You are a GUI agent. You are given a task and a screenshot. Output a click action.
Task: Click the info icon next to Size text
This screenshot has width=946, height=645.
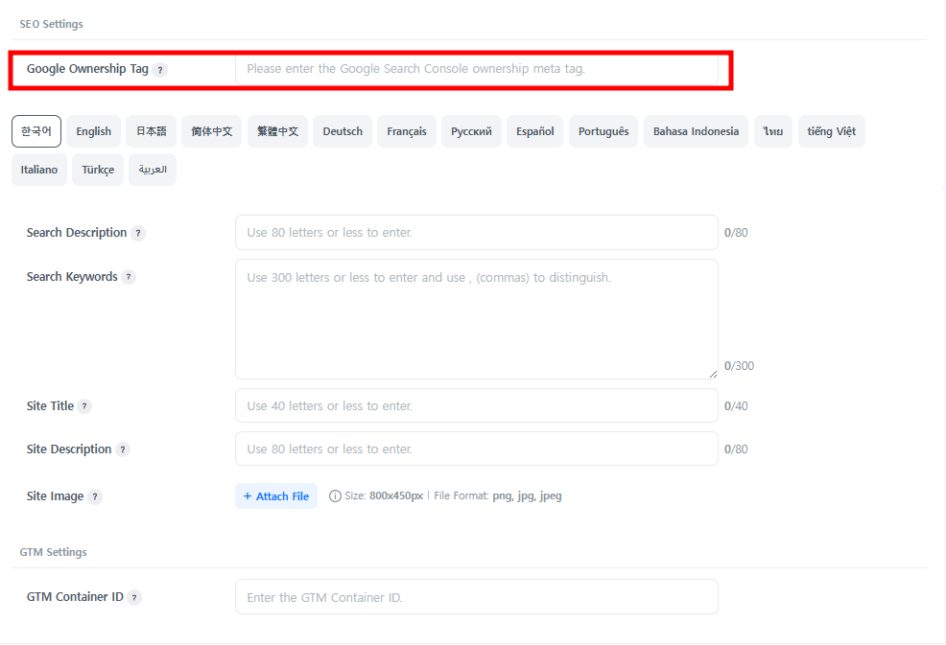[335, 496]
